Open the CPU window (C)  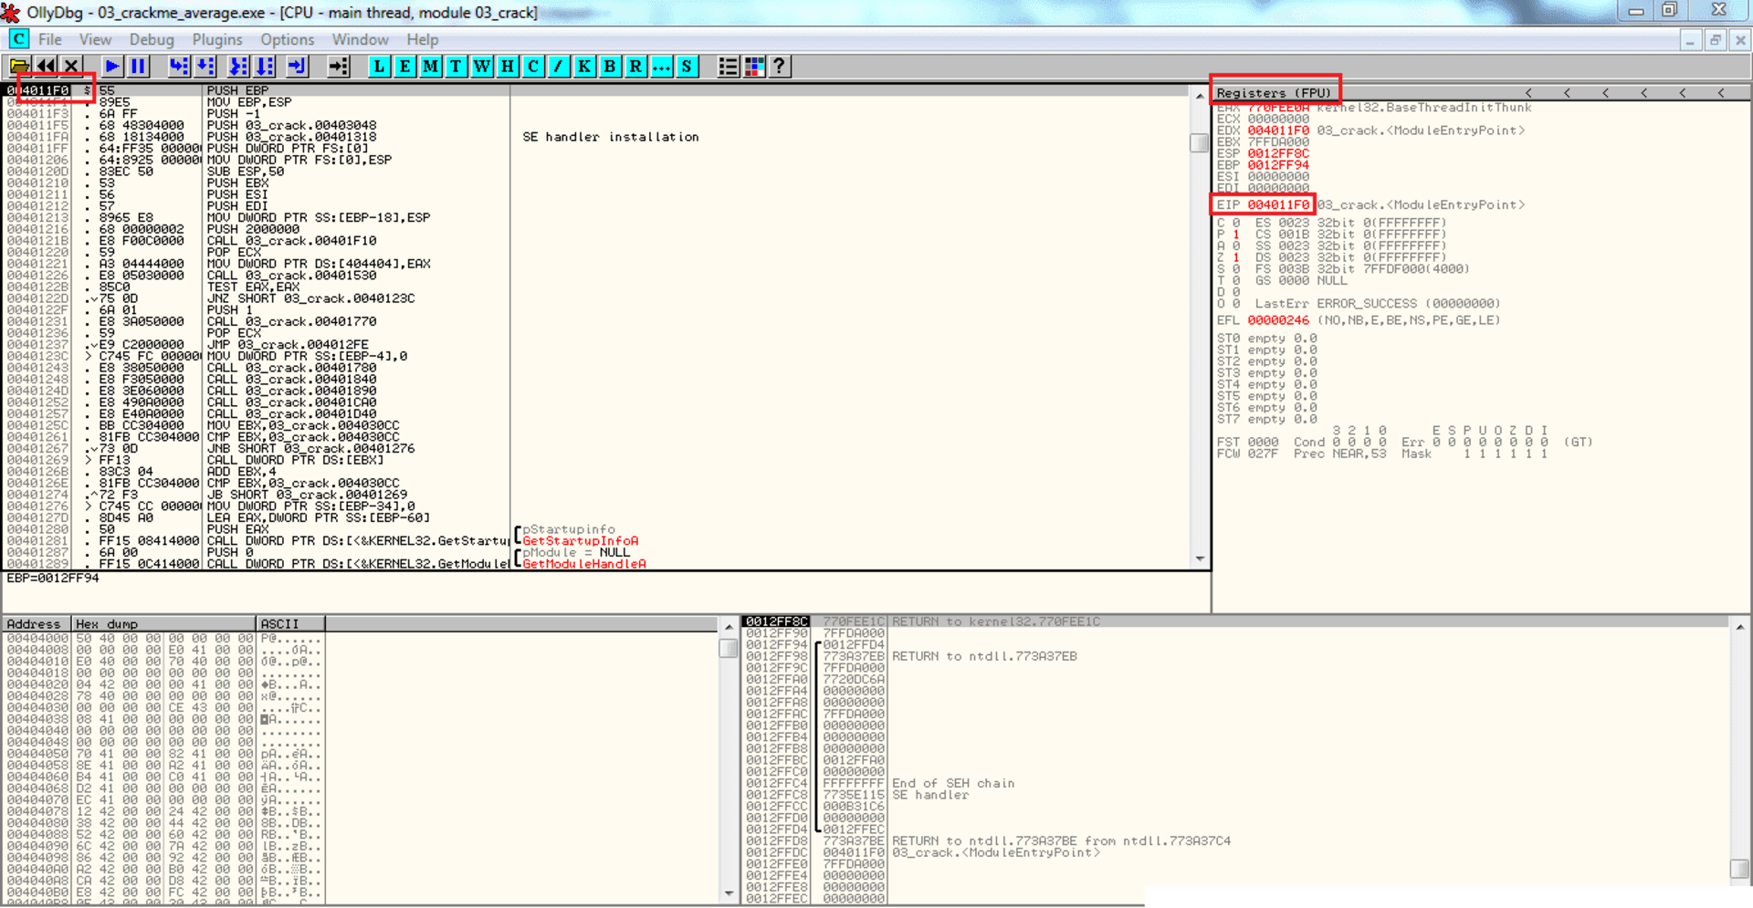(x=532, y=67)
